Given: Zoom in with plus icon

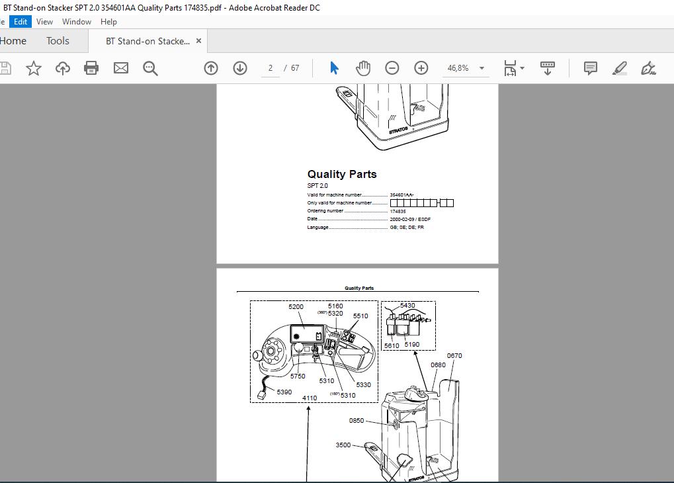Looking at the screenshot, I should [x=421, y=68].
